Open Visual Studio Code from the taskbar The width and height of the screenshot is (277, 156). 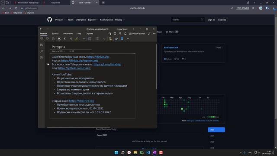(x=148, y=153)
